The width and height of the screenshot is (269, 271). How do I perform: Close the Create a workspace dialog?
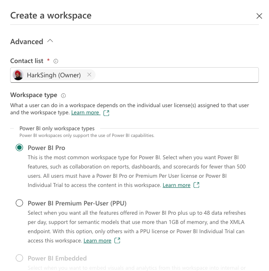tap(259, 16)
